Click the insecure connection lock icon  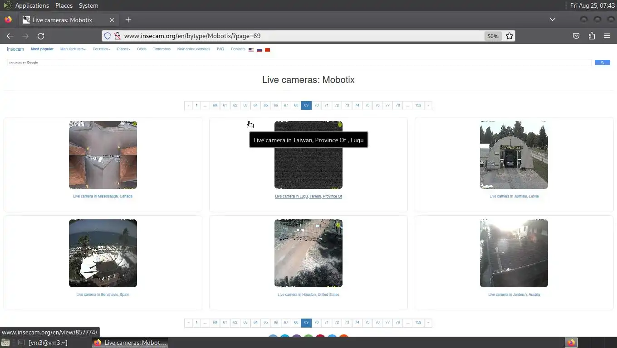click(117, 36)
